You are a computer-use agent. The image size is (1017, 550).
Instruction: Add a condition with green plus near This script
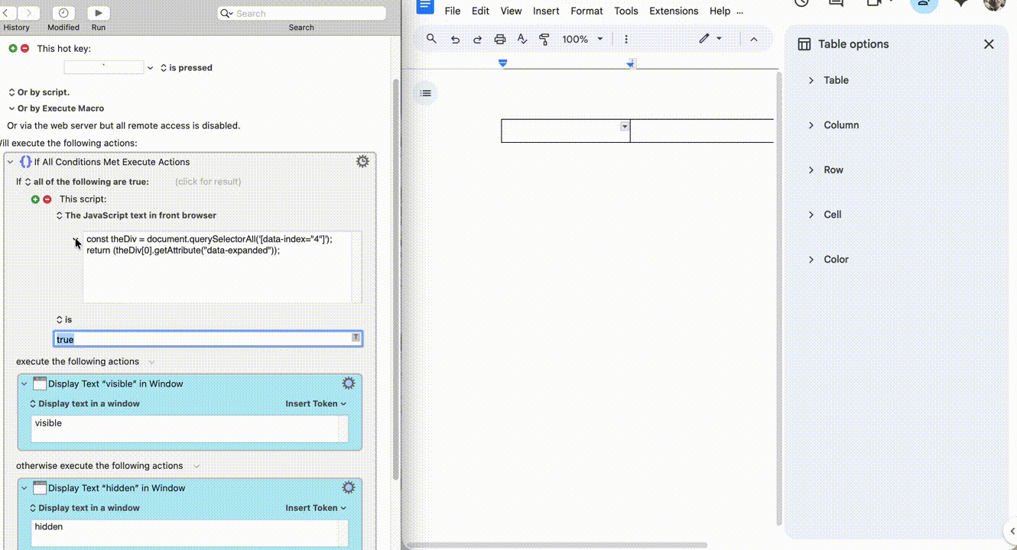point(35,199)
